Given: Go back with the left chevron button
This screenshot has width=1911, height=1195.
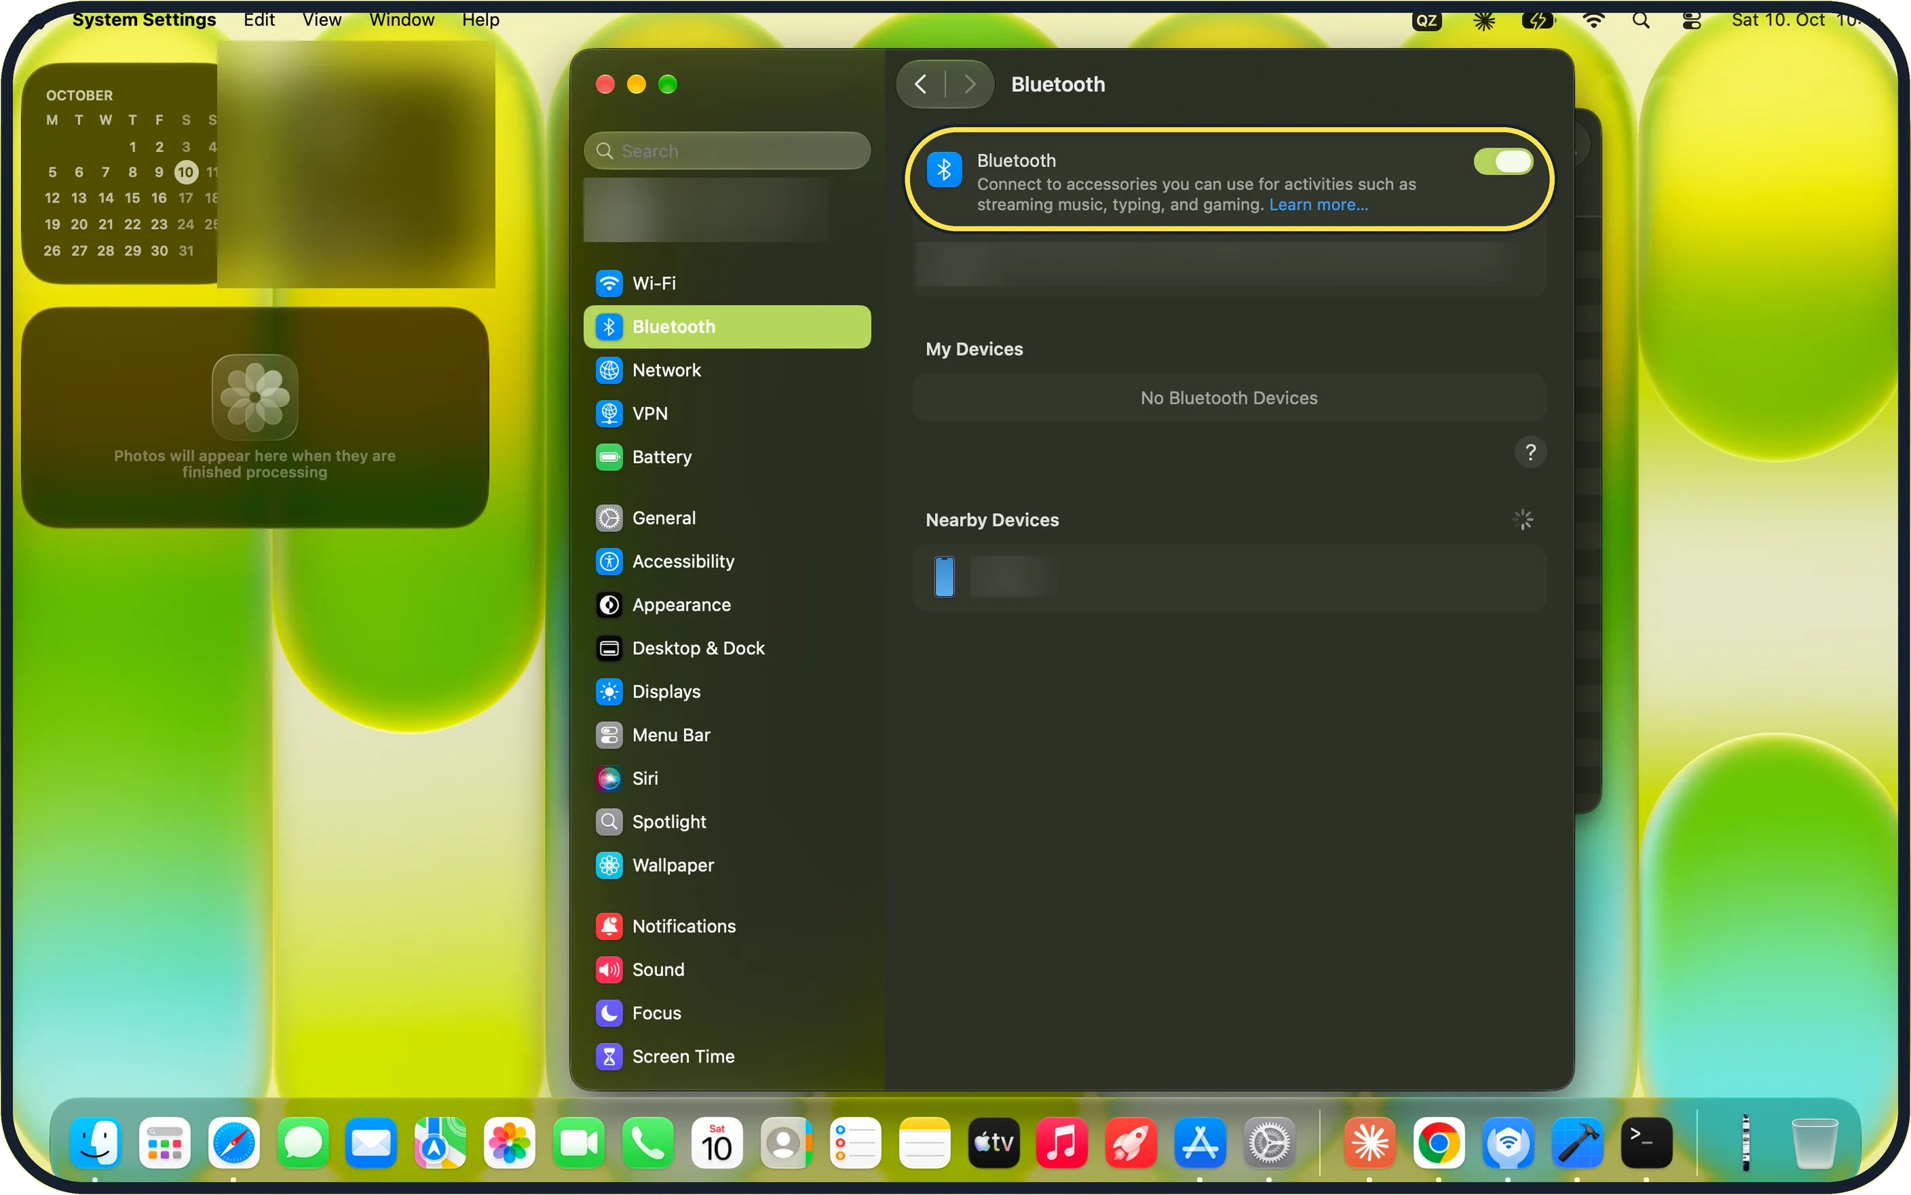Looking at the screenshot, I should 920,84.
